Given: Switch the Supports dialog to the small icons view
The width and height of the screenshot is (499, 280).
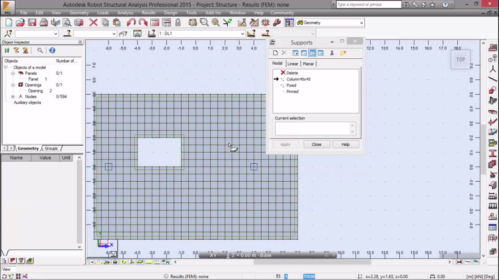Looking at the screenshot, I should pyautogui.click(x=304, y=53).
